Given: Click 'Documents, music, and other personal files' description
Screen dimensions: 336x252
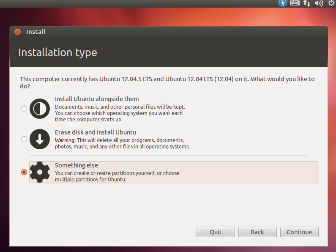Looking at the screenshot, I should [x=120, y=113].
